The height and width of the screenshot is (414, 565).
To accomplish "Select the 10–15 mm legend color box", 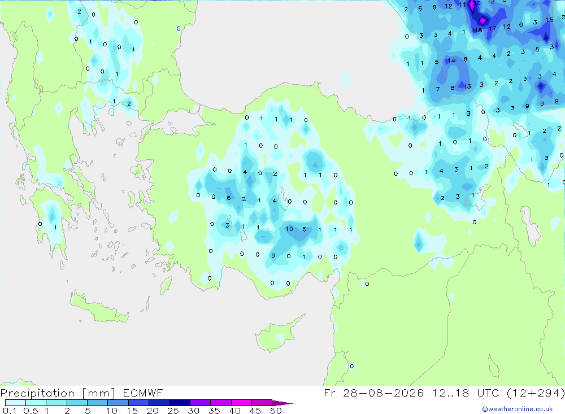I will click(118, 403).
